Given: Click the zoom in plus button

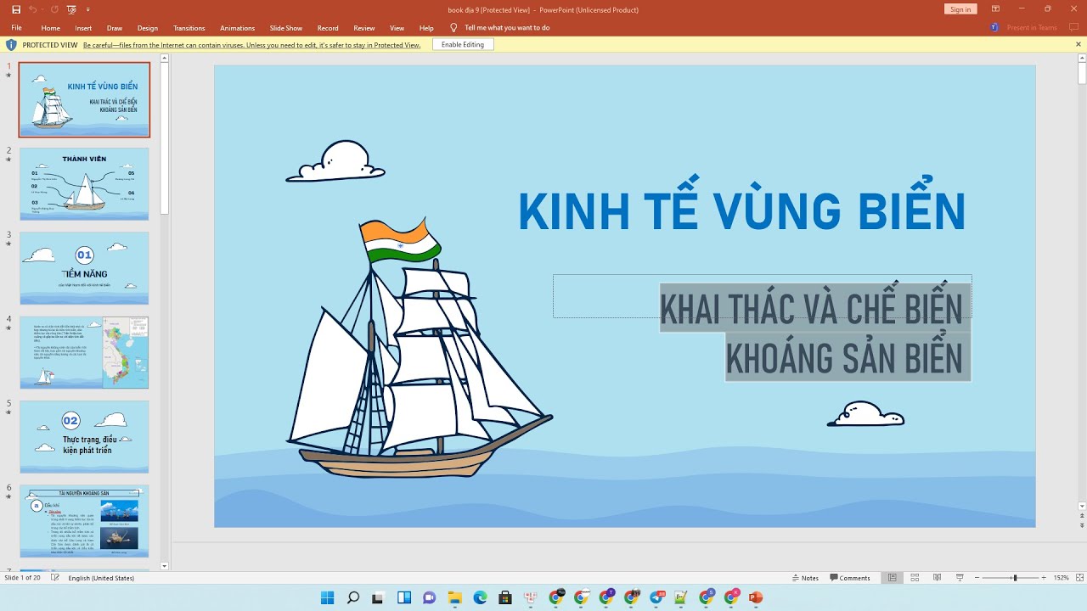Looking at the screenshot, I should click(1045, 578).
